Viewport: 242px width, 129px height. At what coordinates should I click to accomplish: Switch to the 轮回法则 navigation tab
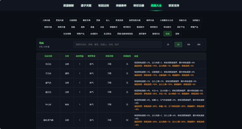(x=104, y=6)
